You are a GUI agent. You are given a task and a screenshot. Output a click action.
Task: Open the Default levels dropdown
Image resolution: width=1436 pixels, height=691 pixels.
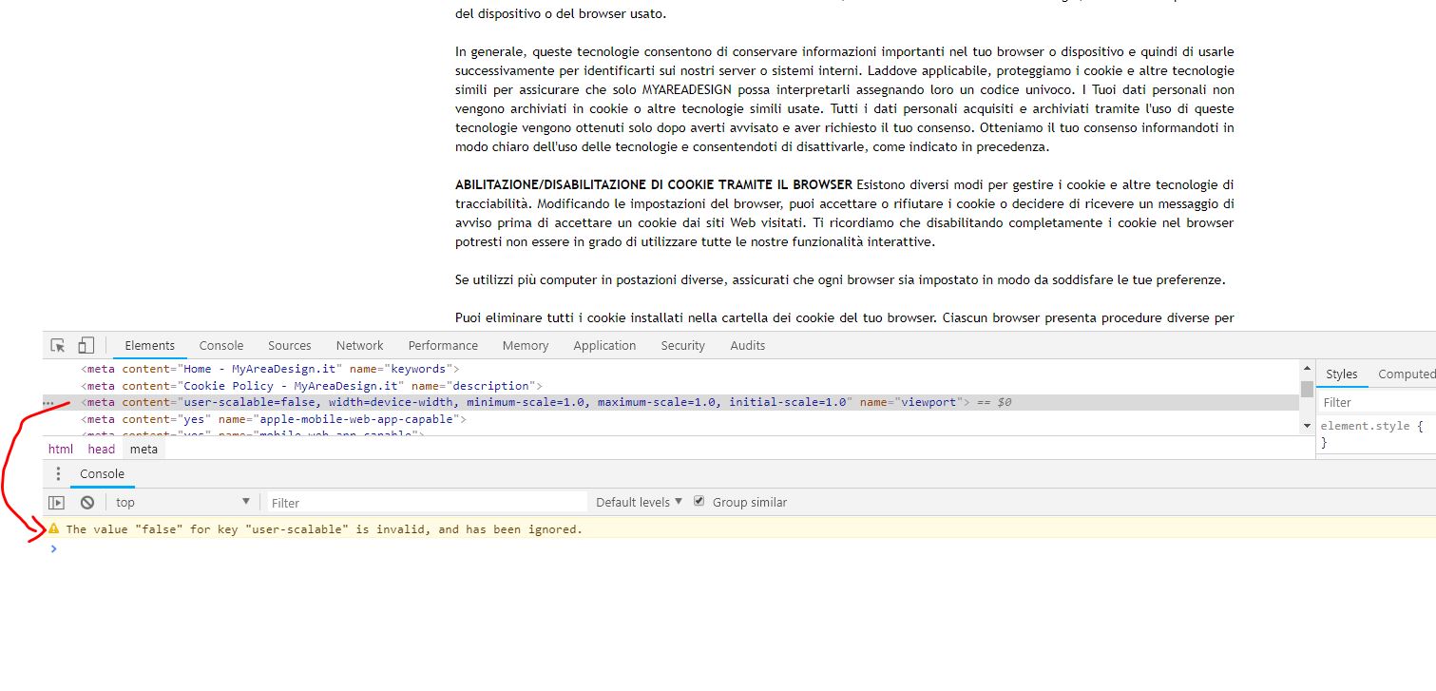[x=639, y=502]
